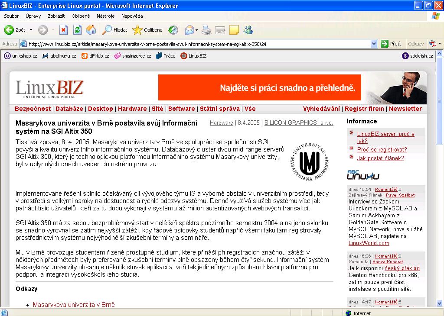Open the Vyhledávání search link
Image resolution: width=444 pixels, height=316 pixels.
[321, 109]
